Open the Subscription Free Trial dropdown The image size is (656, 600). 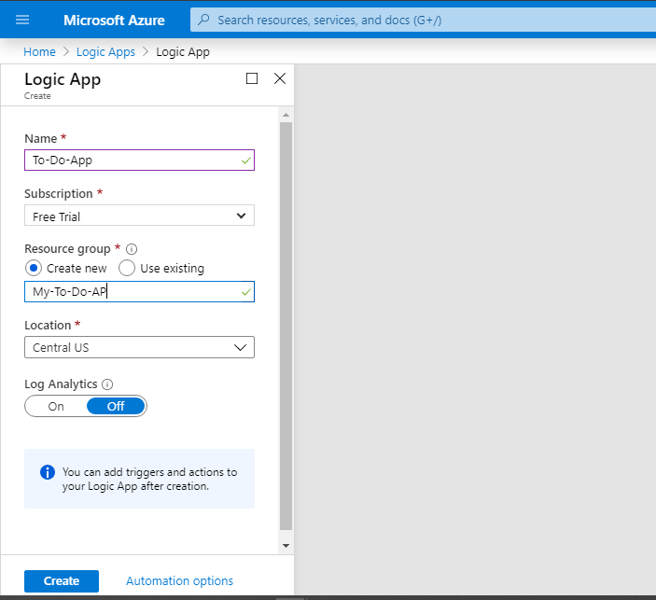click(x=139, y=216)
